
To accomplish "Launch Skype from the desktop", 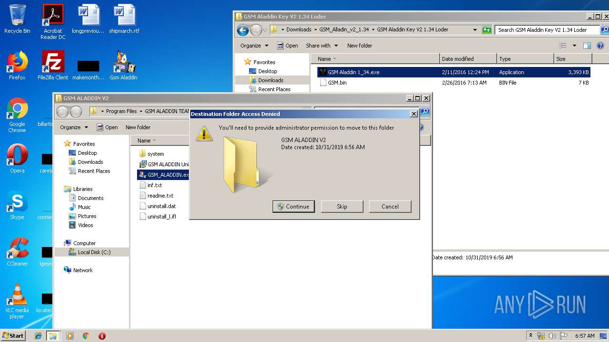I will point(17,206).
